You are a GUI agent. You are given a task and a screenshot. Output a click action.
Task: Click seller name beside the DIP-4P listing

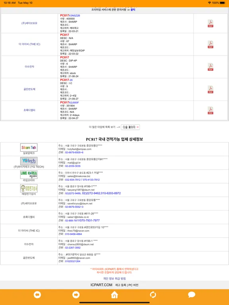click(x=29, y=67)
